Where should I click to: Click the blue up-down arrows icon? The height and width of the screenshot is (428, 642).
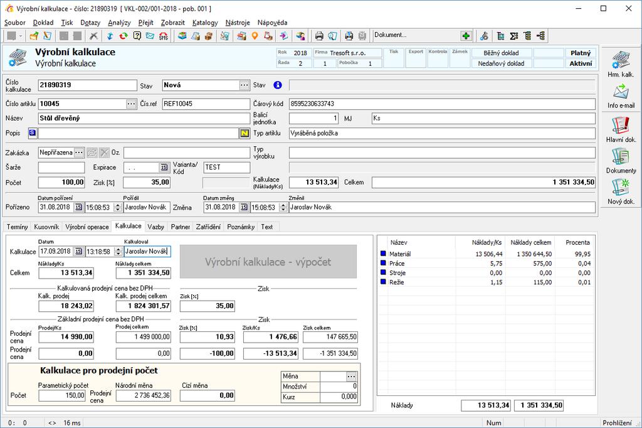110,36
